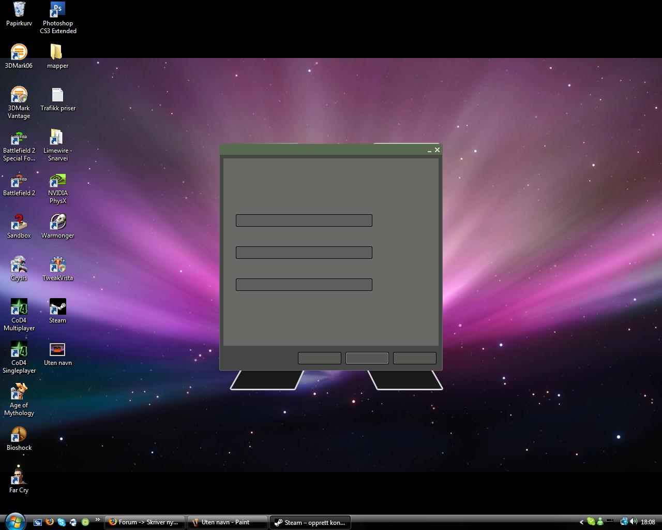Open the Windows Start orb
Screen dimensions: 662x530
pos(14,522)
